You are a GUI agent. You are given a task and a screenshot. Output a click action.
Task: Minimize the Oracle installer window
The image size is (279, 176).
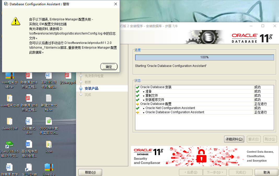(x=251, y=26)
